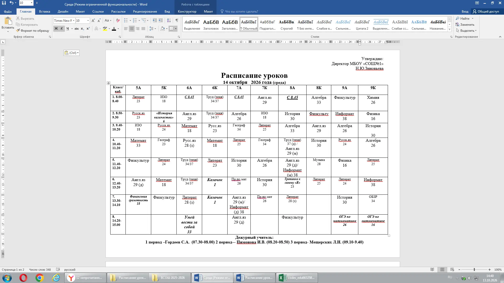Expand the styles gallery
504x283 pixels.
pyautogui.click(x=449, y=30)
